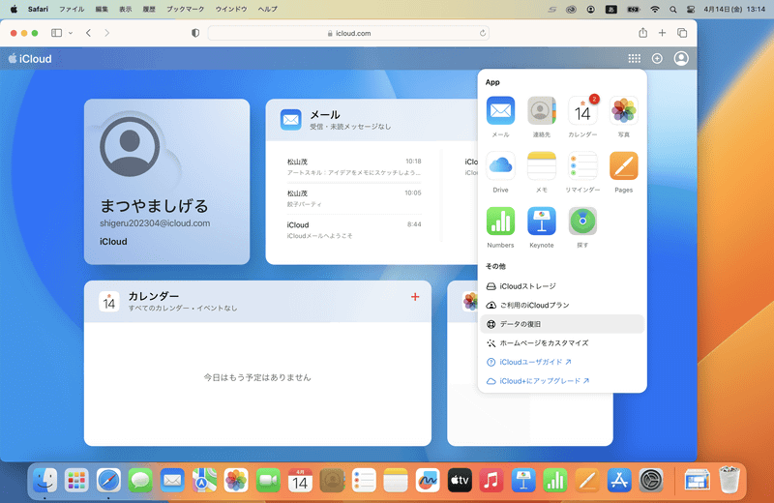Click the add (plus circle) icon in iCloud header
The height and width of the screenshot is (503, 774).
point(657,59)
